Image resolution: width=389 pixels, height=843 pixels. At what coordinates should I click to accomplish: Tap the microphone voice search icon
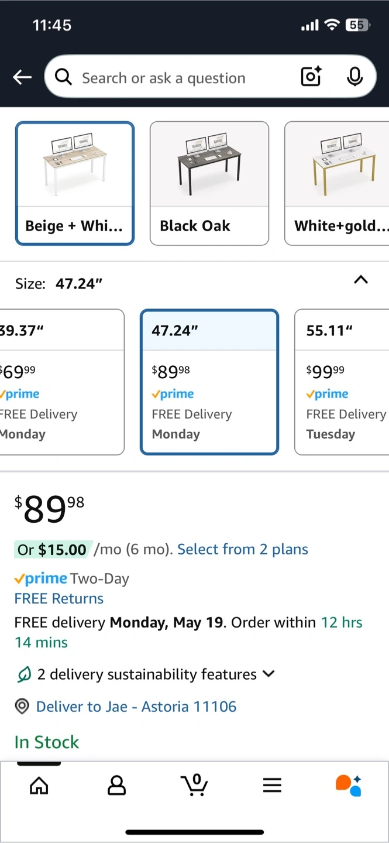pyautogui.click(x=354, y=77)
